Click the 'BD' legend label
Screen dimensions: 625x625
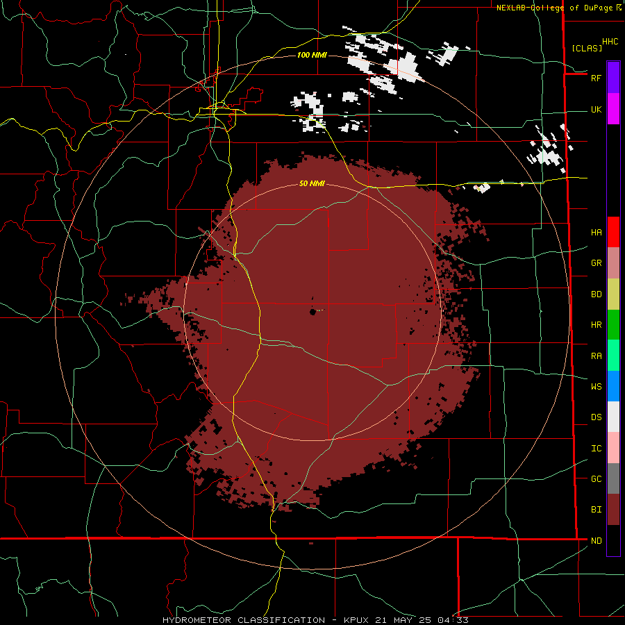pyautogui.click(x=596, y=294)
